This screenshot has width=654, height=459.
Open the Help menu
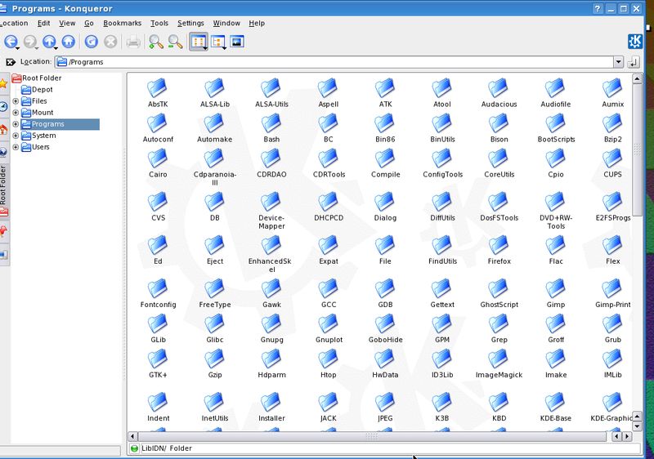257,24
